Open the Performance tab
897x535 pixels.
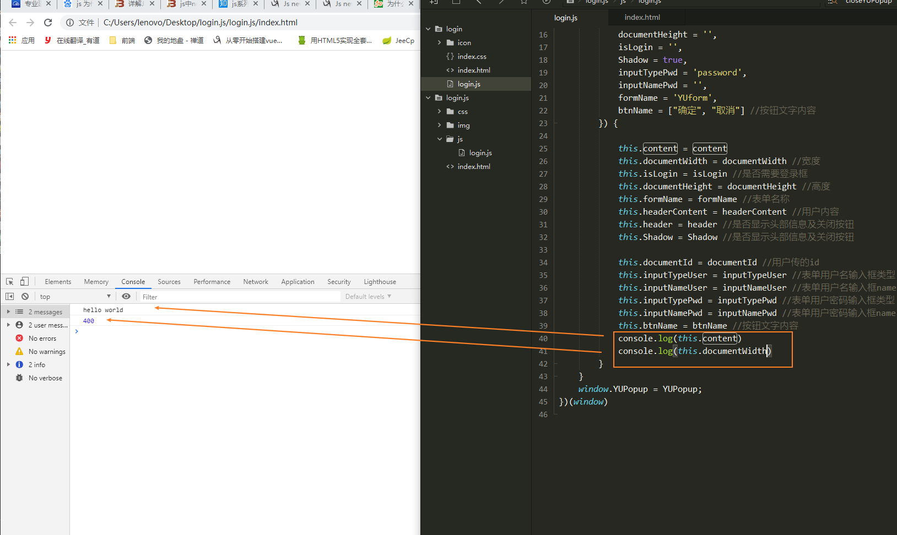click(x=212, y=281)
